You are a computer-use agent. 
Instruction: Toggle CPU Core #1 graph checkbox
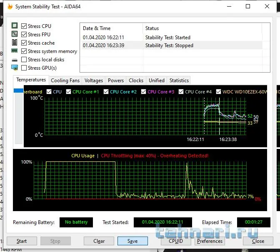click(68, 92)
